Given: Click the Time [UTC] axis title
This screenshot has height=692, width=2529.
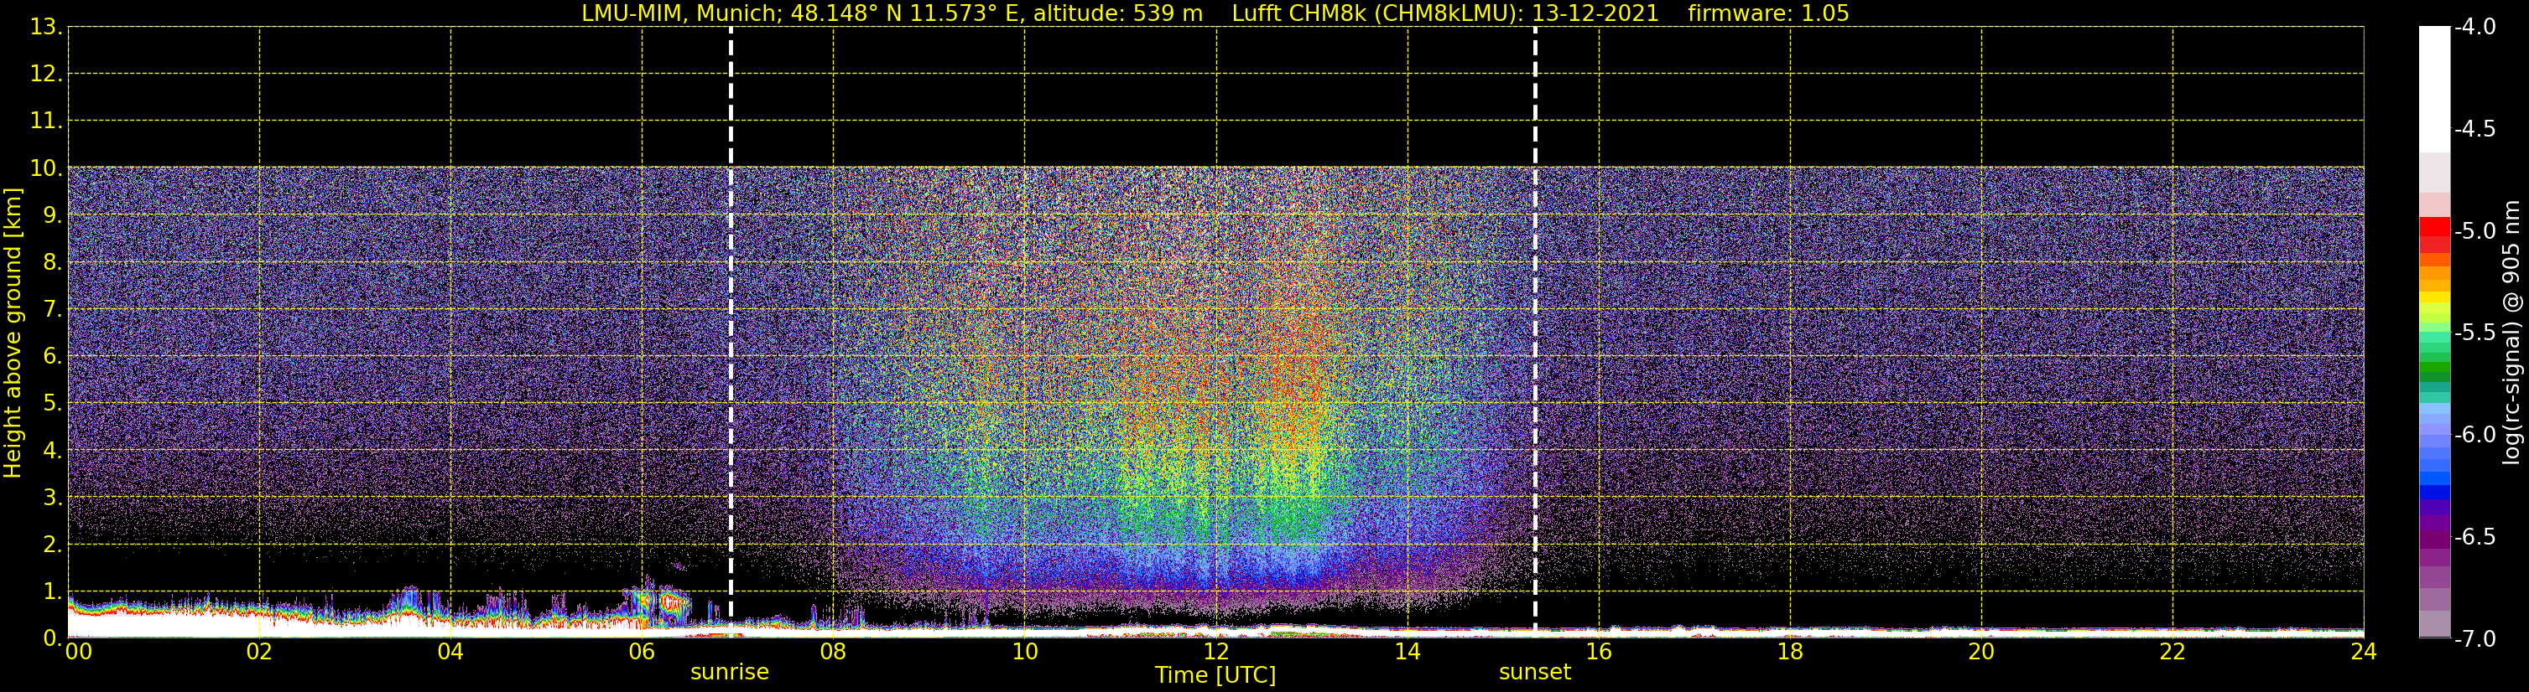Looking at the screenshot, I should tap(1215, 675).
